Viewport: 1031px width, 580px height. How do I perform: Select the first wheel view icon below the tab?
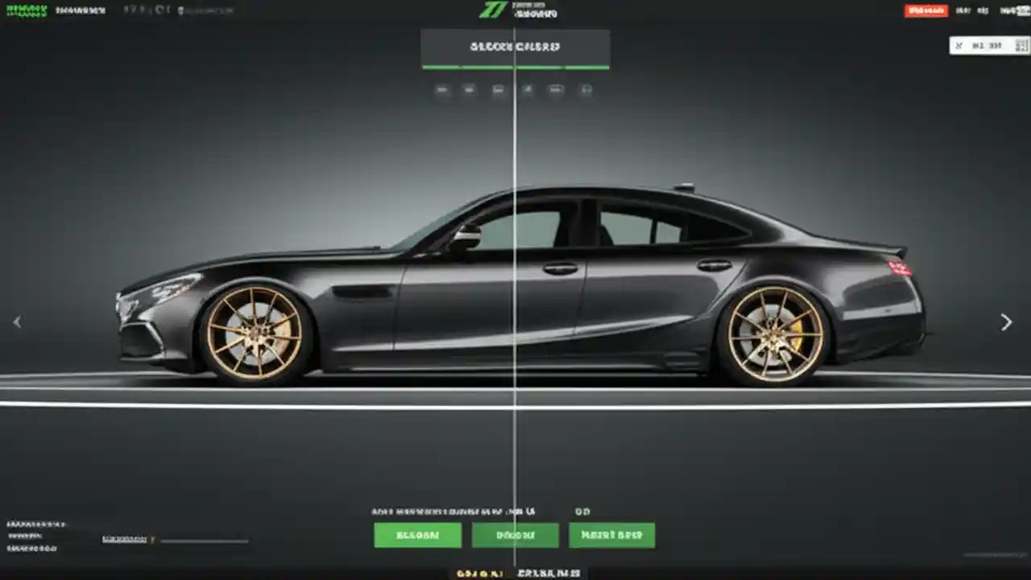coord(441,89)
